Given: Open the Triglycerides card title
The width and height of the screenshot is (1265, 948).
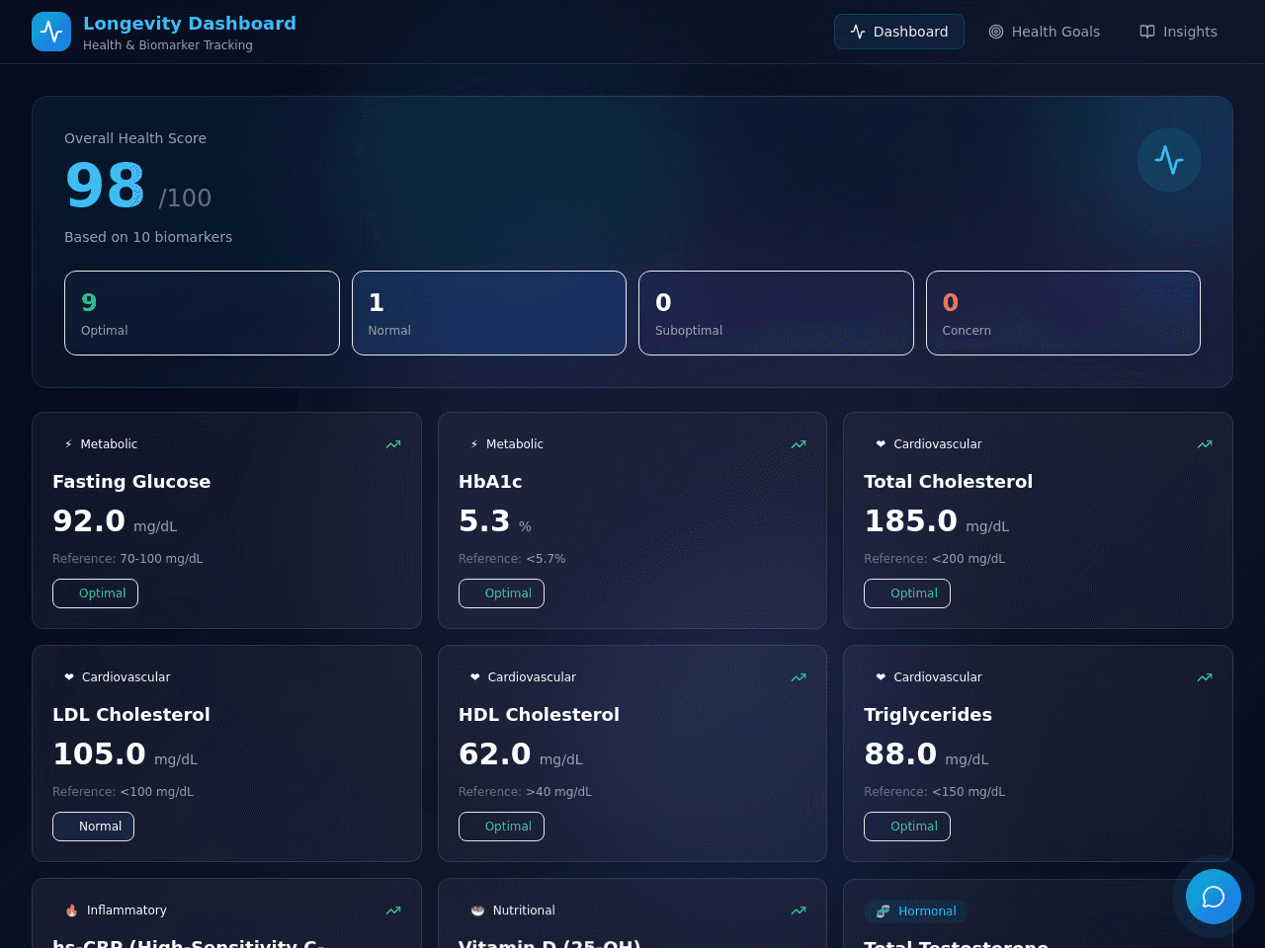Looking at the screenshot, I should [928, 715].
